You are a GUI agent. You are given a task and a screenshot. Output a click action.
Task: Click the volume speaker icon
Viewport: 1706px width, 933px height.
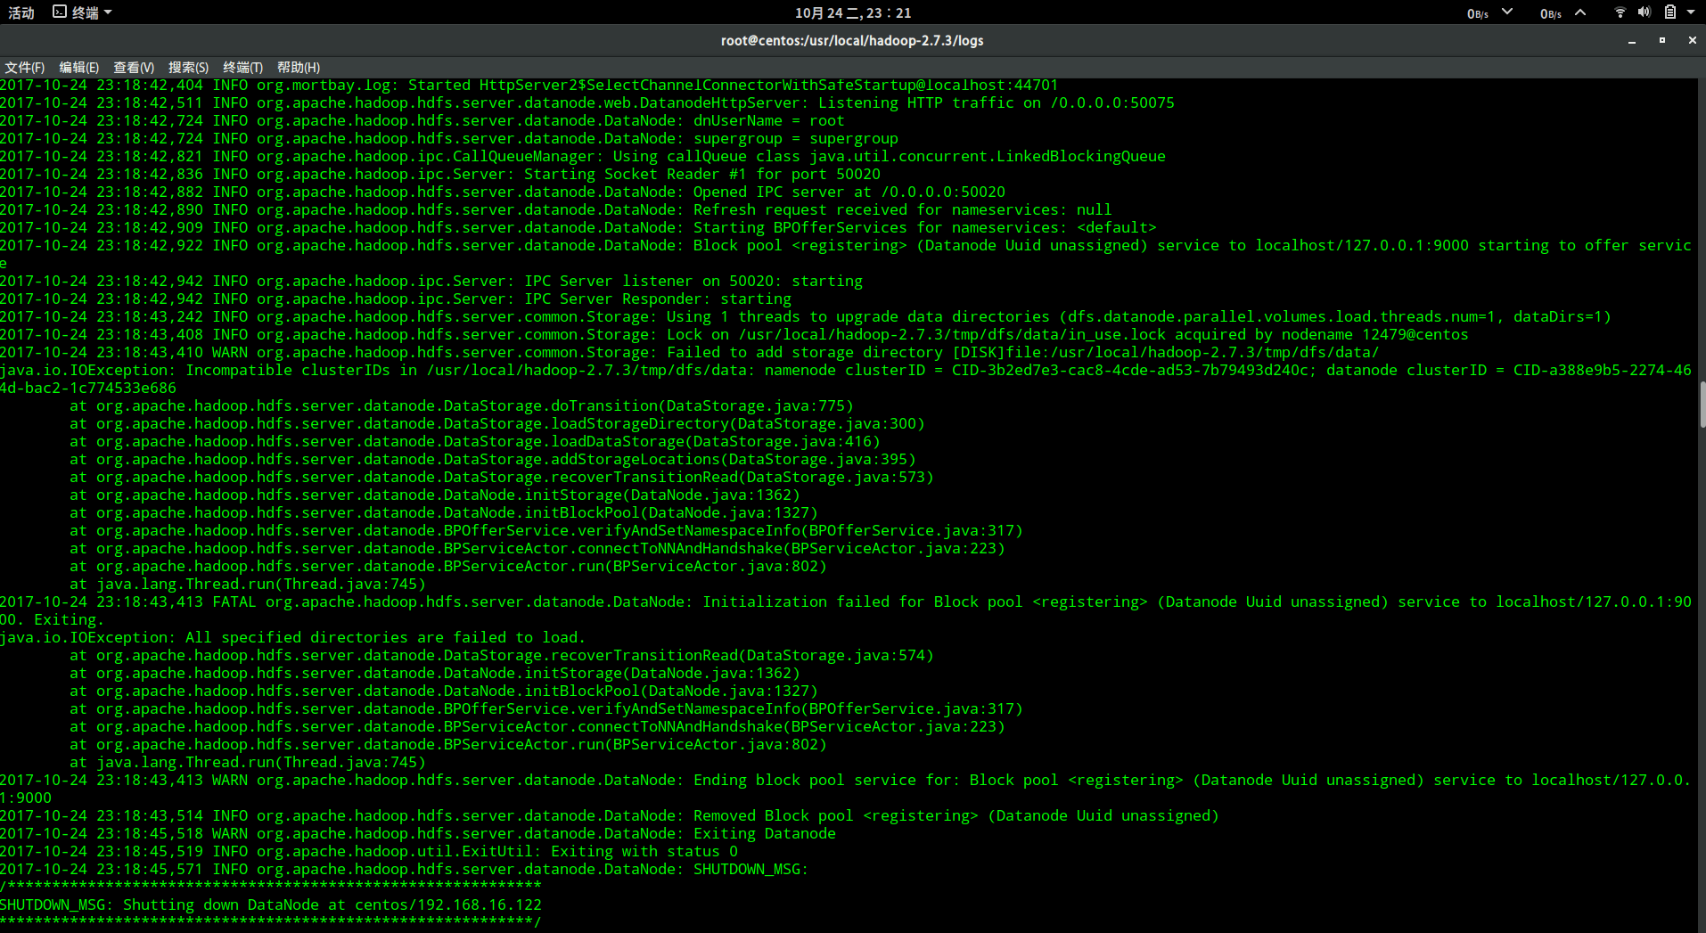[x=1644, y=12]
